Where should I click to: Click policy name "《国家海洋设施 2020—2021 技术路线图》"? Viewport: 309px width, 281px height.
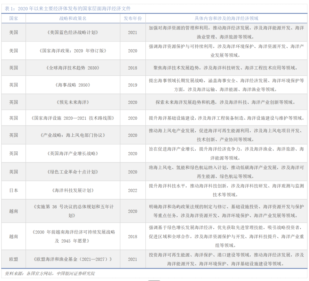pyautogui.click(x=73, y=118)
